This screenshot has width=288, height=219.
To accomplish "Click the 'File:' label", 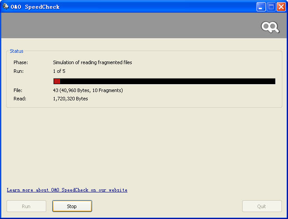I will (x=18, y=90).
